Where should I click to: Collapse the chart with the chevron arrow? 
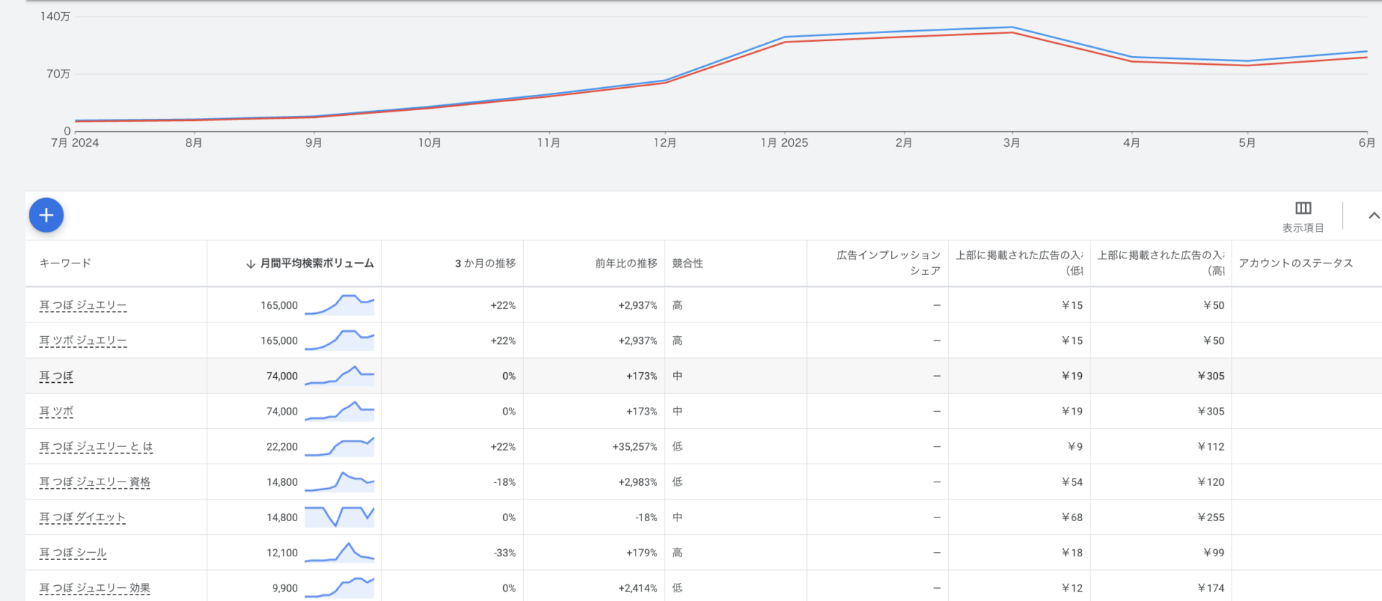pos(1373,215)
